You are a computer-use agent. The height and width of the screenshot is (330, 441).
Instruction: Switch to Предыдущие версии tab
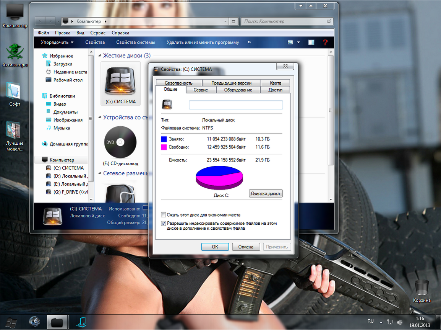pyautogui.click(x=232, y=83)
